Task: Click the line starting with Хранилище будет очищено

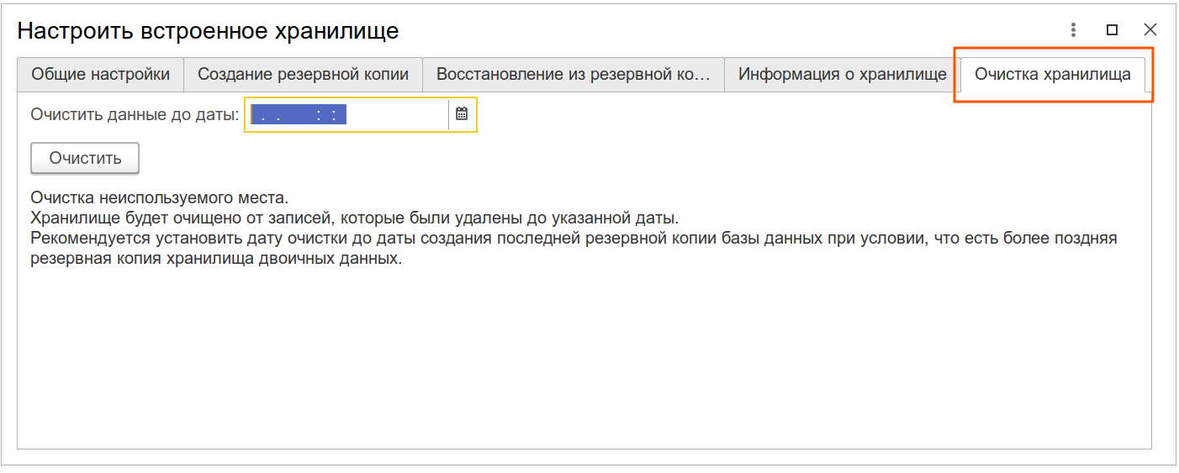Action: coord(353,218)
